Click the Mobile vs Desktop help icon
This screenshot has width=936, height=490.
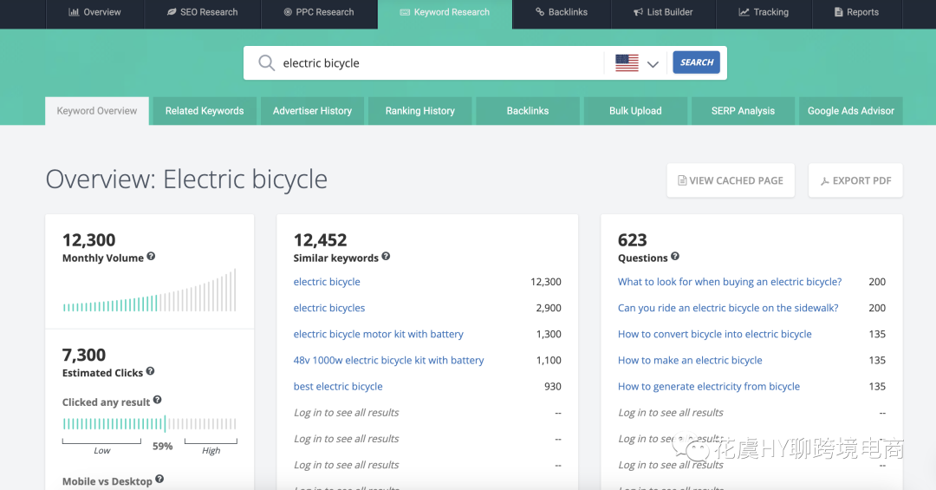pyautogui.click(x=159, y=480)
